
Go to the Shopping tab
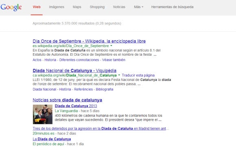click(x=97, y=7)
